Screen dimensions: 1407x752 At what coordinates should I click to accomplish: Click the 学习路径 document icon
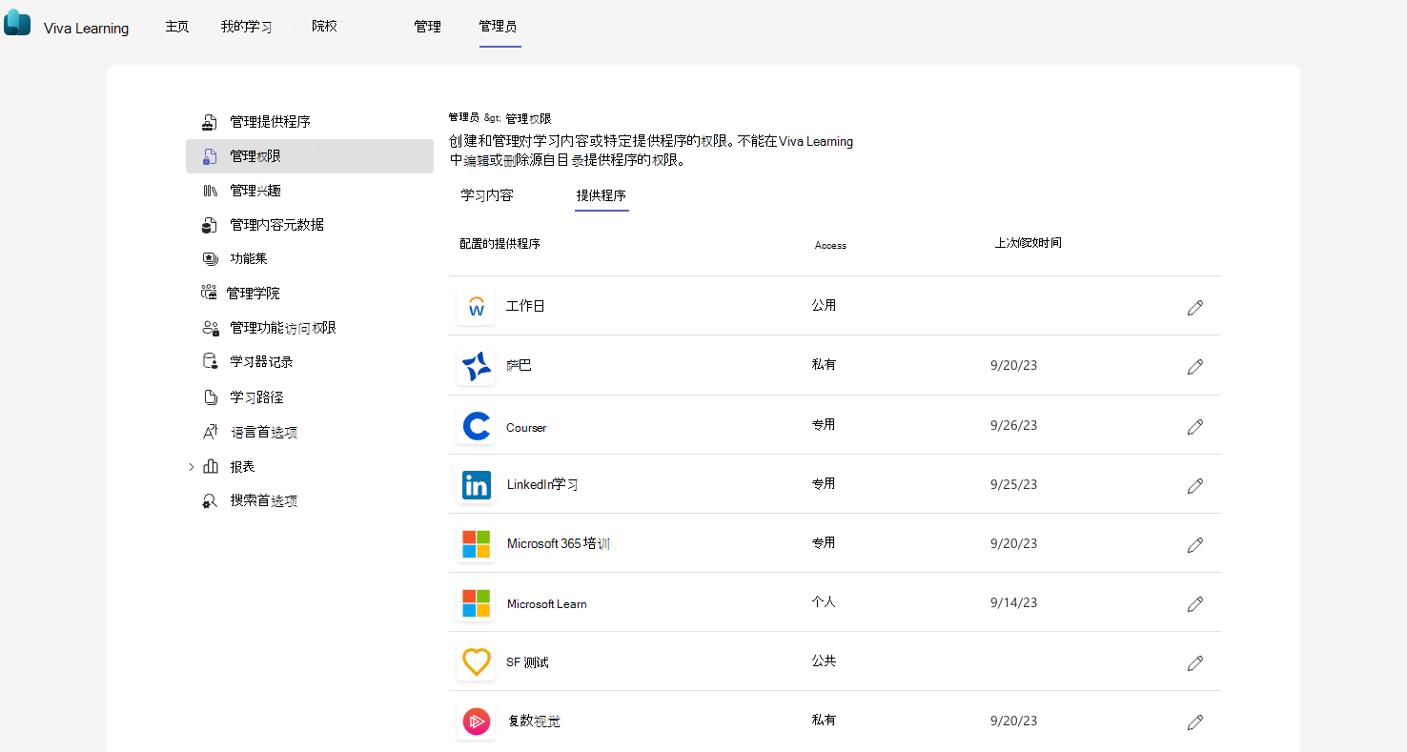pyautogui.click(x=210, y=396)
